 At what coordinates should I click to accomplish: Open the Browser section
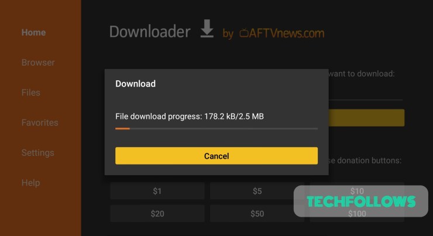38,63
